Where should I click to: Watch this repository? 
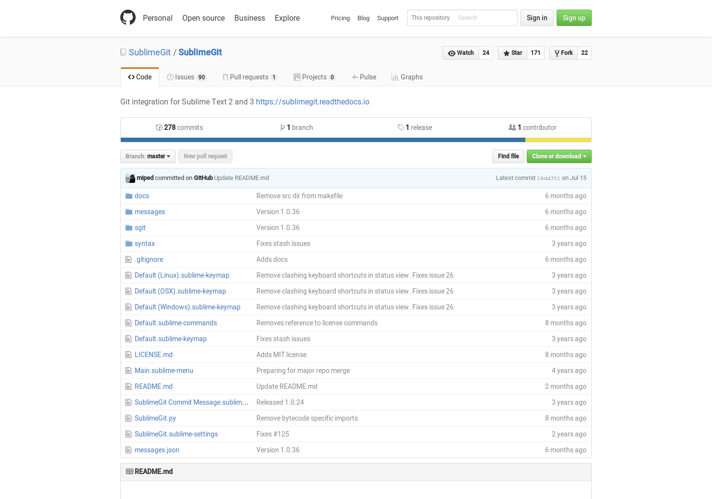tap(460, 53)
